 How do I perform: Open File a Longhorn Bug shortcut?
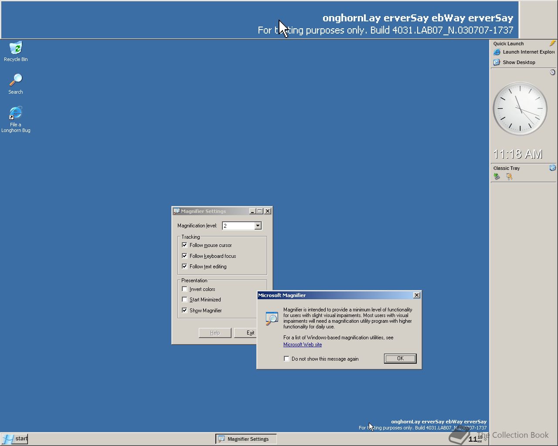[16, 119]
